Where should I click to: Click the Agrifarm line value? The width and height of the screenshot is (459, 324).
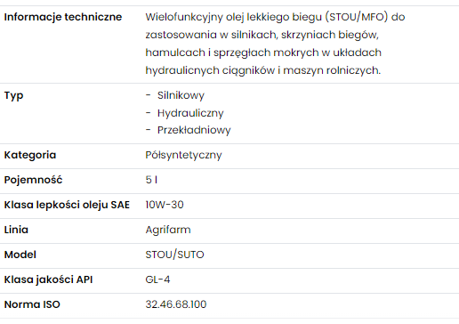[168, 230]
